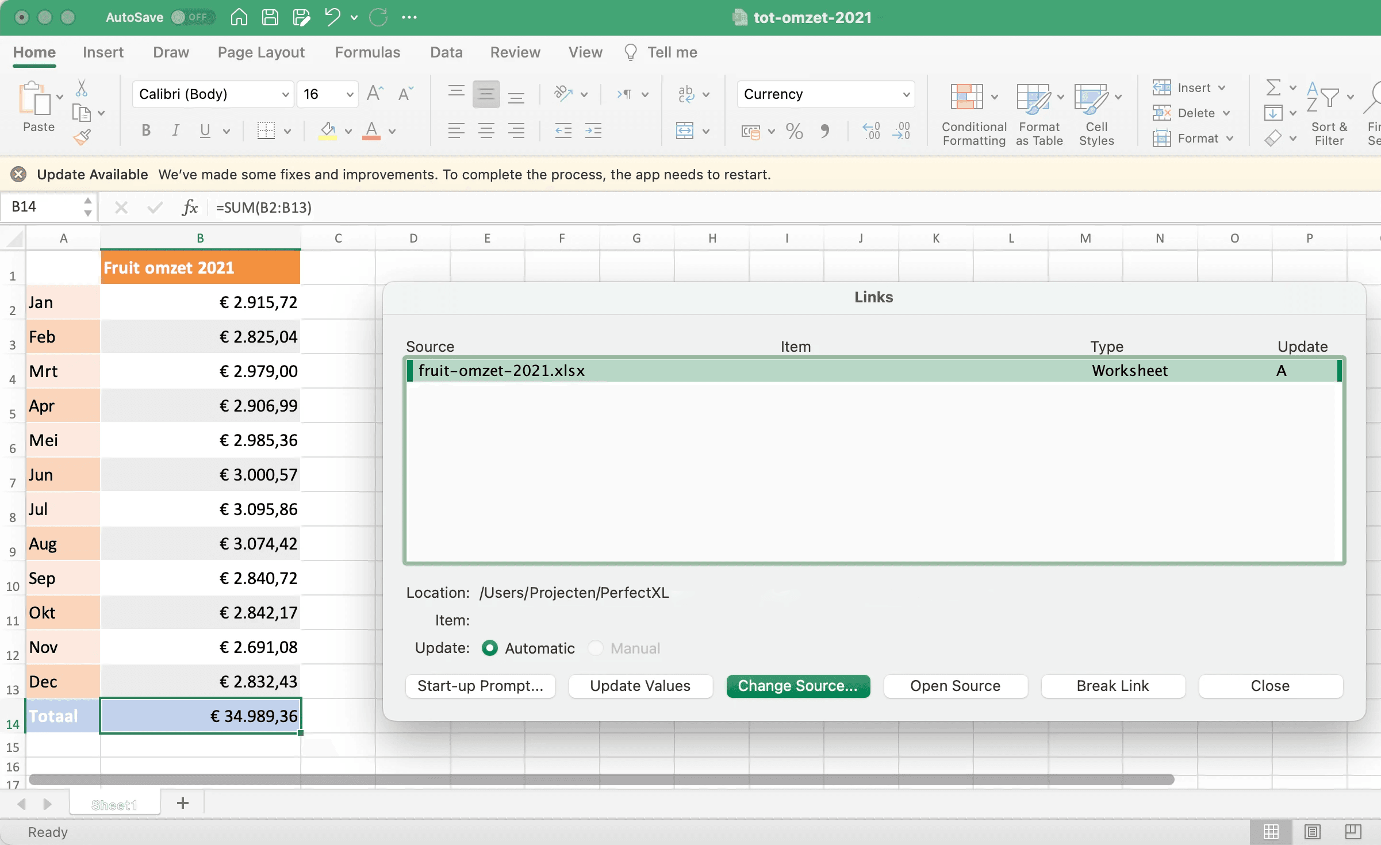The height and width of the screenshot is (845, 1381).
Task: Enable Automatic update for the link
Action: click(x=489, y=648)
